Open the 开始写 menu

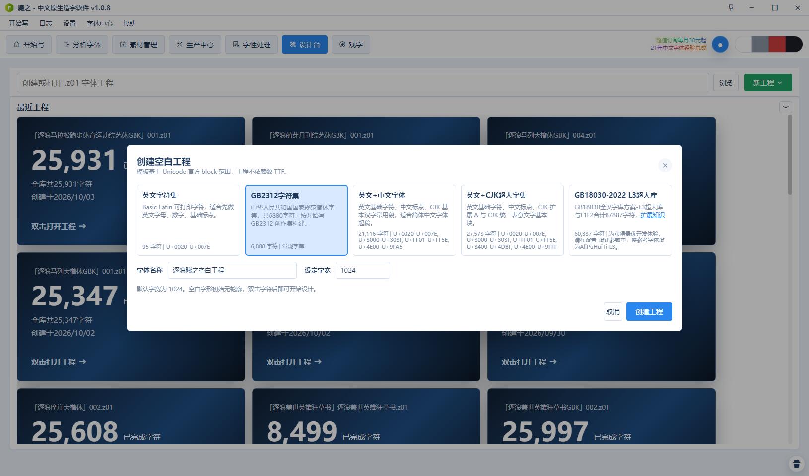(18, 23)
